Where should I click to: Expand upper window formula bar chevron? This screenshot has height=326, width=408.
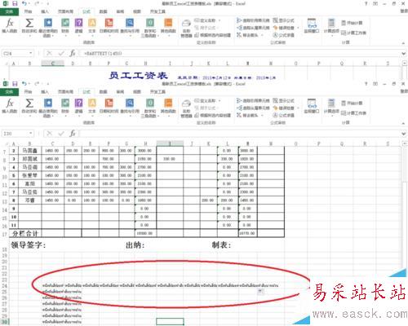[x=404, y=54]
